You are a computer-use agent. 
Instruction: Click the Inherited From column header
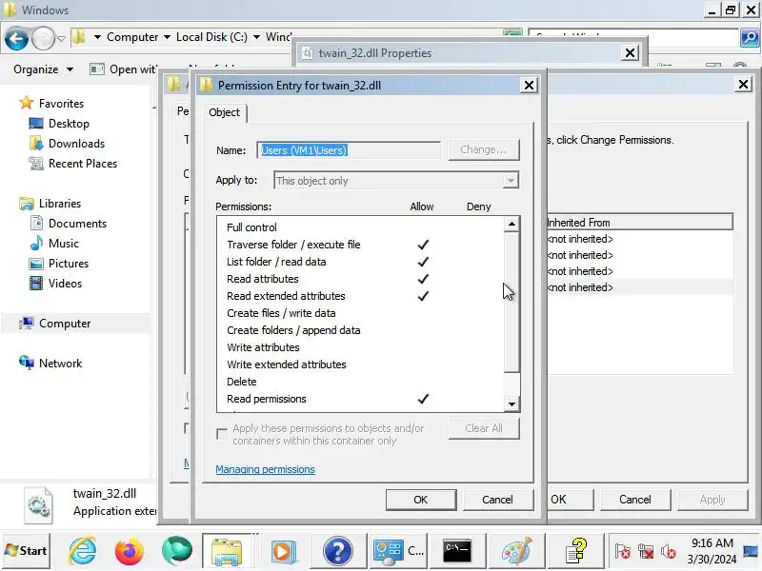[639, 223]
